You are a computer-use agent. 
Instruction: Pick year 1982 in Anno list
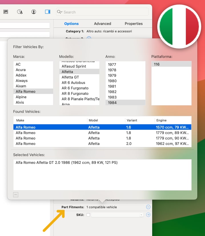tap(125, 92)
